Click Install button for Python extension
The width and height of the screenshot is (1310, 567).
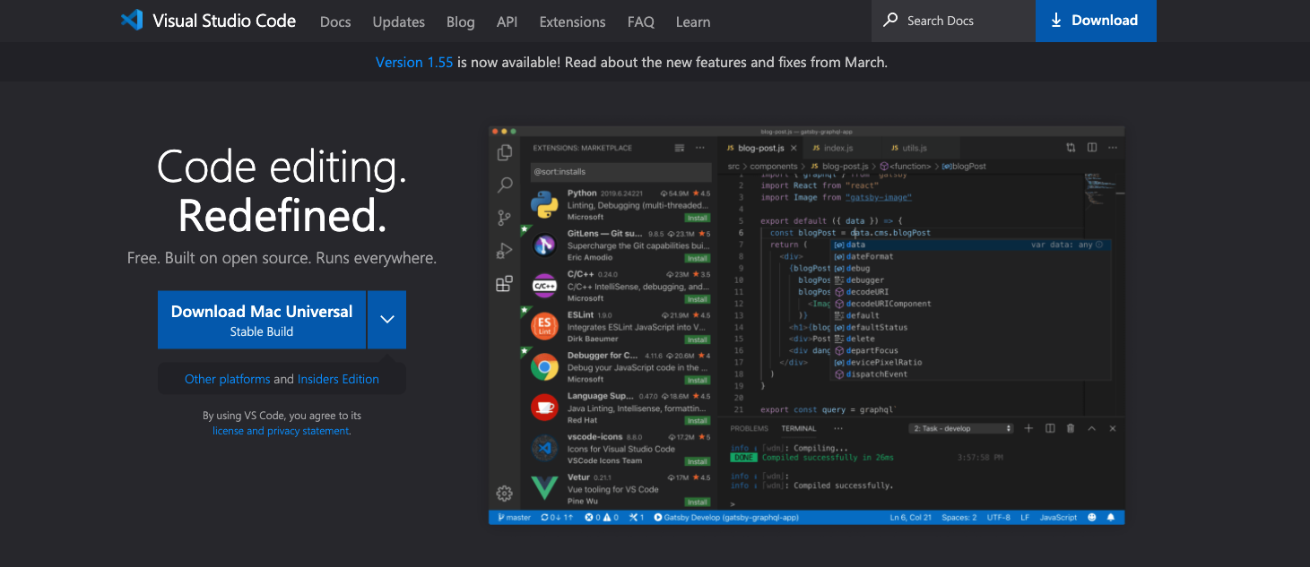698,218
